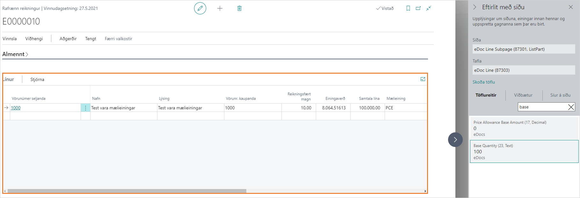Click the Skoða töflu link
This screenshot has width=580, height=198.
pos(483,82)
